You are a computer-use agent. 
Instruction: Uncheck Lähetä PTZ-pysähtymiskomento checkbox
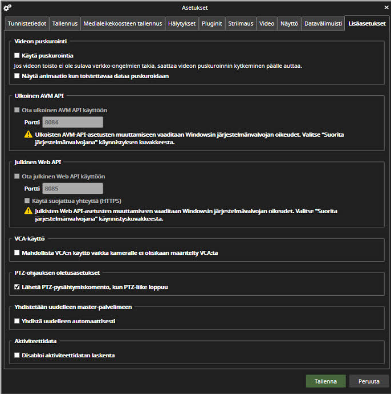17,287
